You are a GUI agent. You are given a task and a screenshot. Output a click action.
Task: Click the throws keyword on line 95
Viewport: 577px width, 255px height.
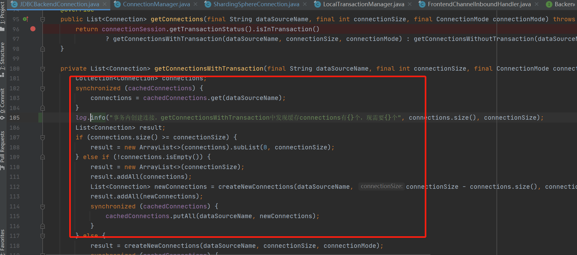pyautogui.click(x=564, y=19)
